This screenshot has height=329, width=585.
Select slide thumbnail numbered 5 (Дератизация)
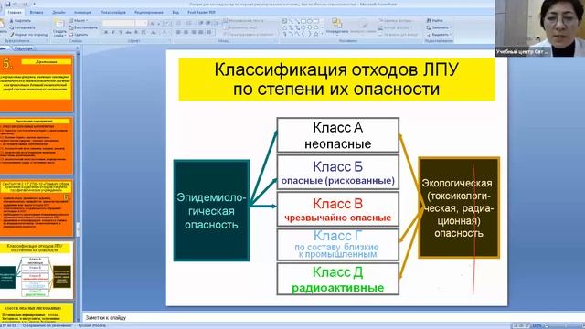point(37,83)
